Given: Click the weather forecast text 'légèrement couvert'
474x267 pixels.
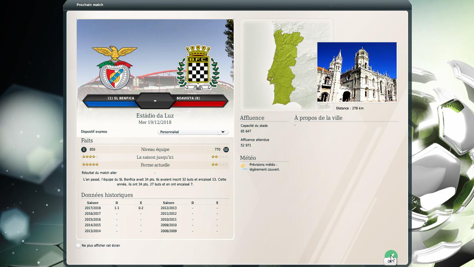Looking at the screenshot, I should [x=265, y=169].
